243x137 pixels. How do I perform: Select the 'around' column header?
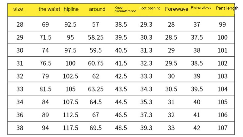97,9
